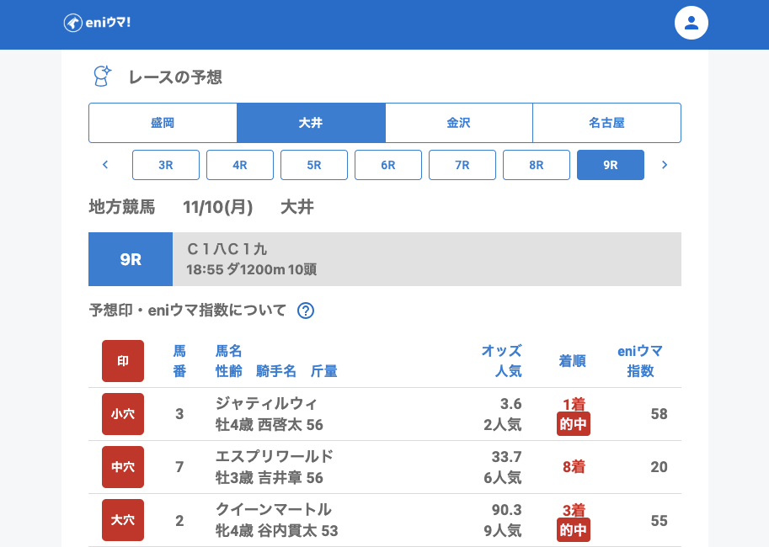The image size is (769, 547).
Task: Choose race 3R
Action: pos(166,165)
